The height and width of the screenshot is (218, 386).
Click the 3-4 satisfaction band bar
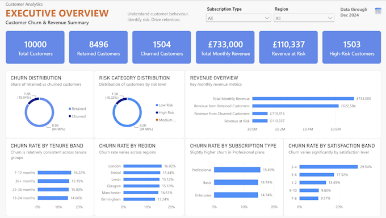pyautogui.click(x=329, y=167)
